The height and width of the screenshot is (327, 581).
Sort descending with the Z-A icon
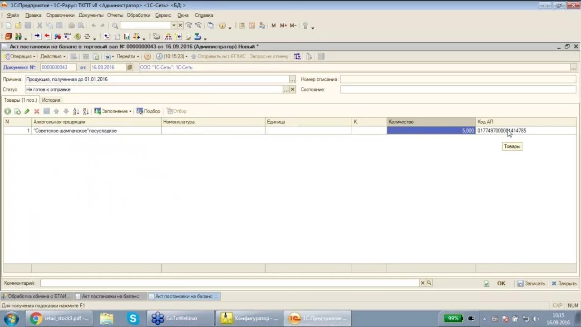(86, 111)
